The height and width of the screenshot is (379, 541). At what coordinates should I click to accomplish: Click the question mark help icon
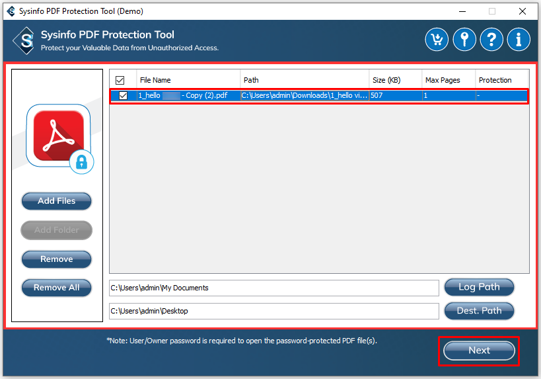[x=491, y=40]
